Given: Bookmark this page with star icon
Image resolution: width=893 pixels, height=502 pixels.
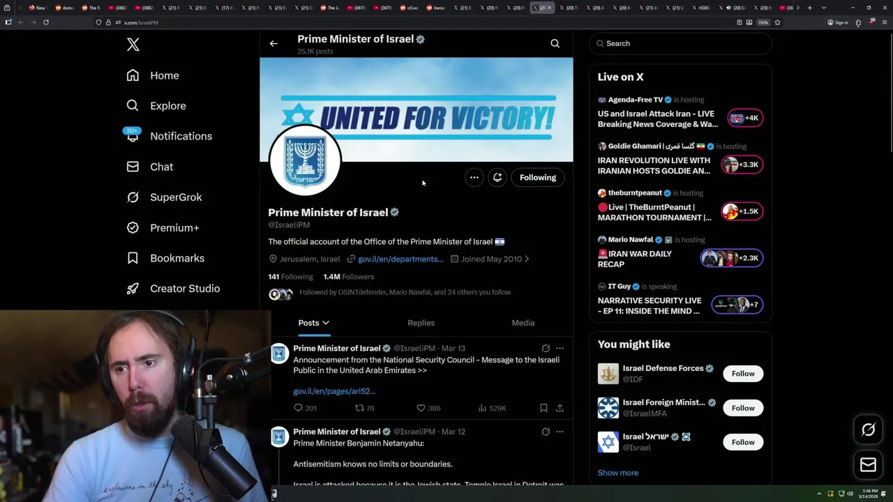Looking at the screenshot, I should pyautogui.click(x=777, y=22).
